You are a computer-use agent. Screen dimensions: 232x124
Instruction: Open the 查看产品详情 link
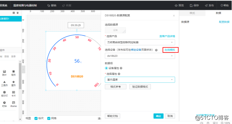coord(167,36)
